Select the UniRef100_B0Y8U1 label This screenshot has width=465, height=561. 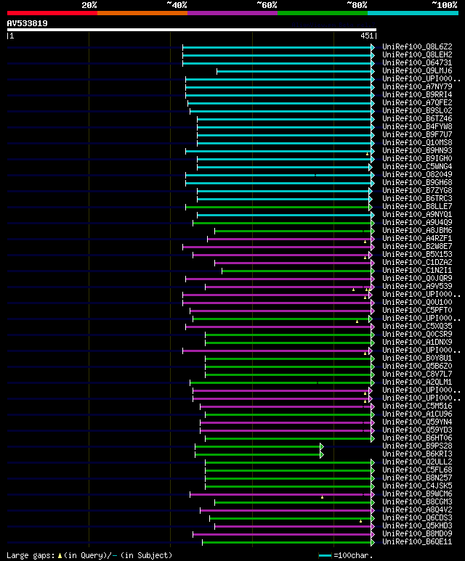[417, 358]
